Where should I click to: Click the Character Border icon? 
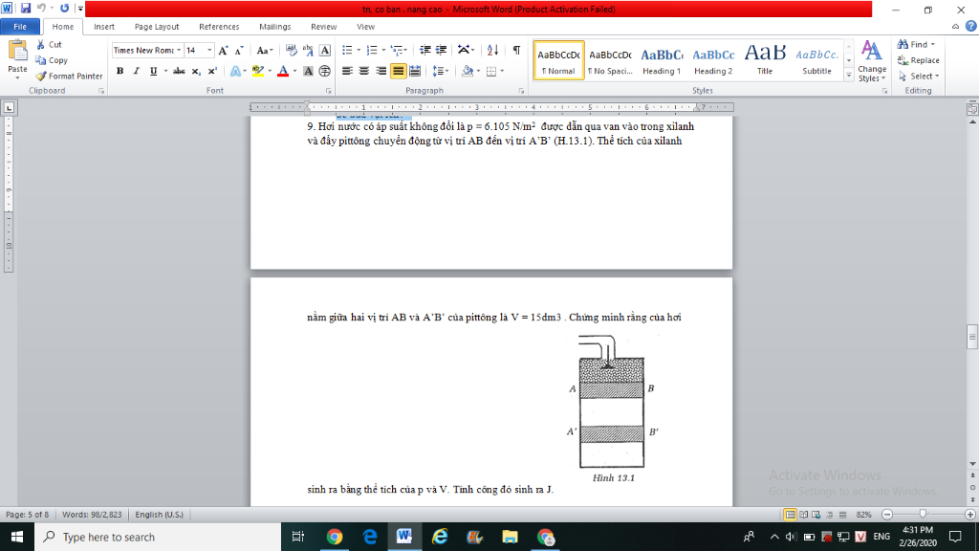pos(325,51)
